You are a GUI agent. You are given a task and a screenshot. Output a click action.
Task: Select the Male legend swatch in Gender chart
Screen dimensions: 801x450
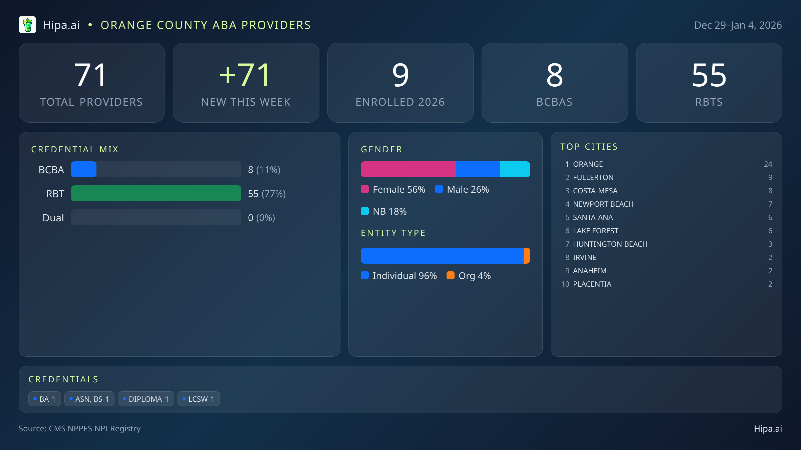click(x=439, y=189)
